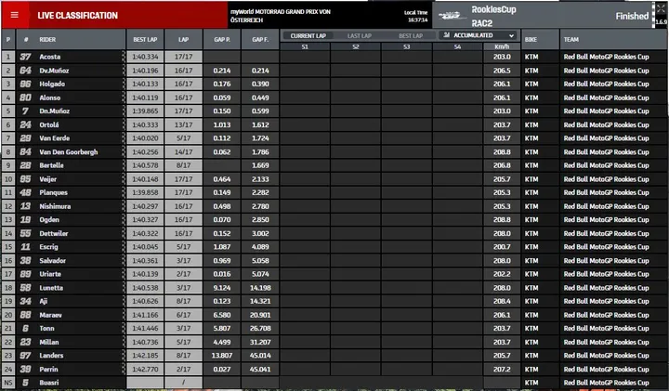
Task: Open the hamburger menu
Action: (15, 16)
